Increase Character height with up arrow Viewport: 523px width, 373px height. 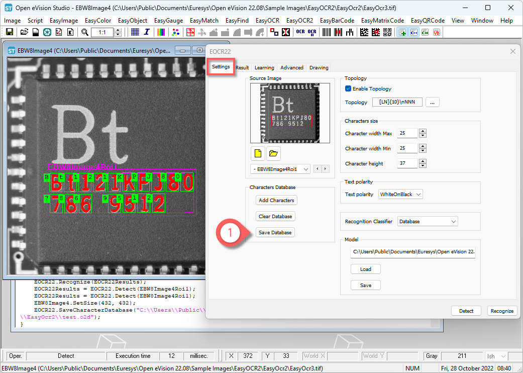click(423, 161)
